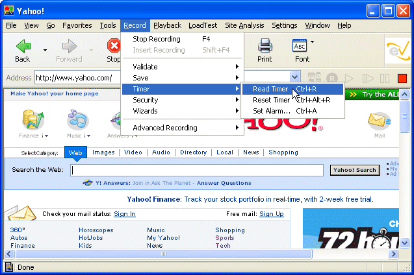The width and height of the screenshot is (414, 275).
Task: Click the mail Sign In link
Action: pos(125,214)
